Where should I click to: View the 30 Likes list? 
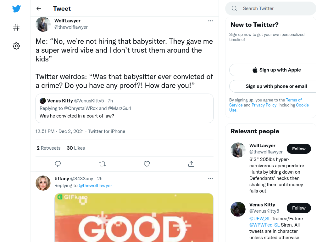click(76, 148)
